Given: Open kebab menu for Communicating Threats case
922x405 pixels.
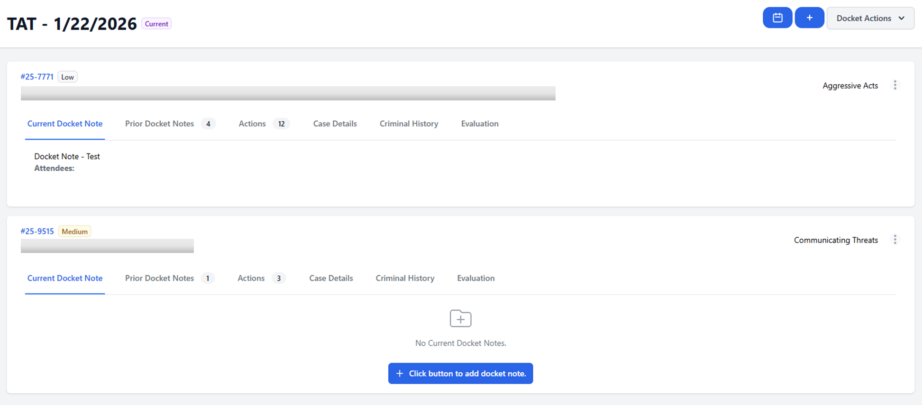Looking at the screenshot, I should [x=895, y=240].
